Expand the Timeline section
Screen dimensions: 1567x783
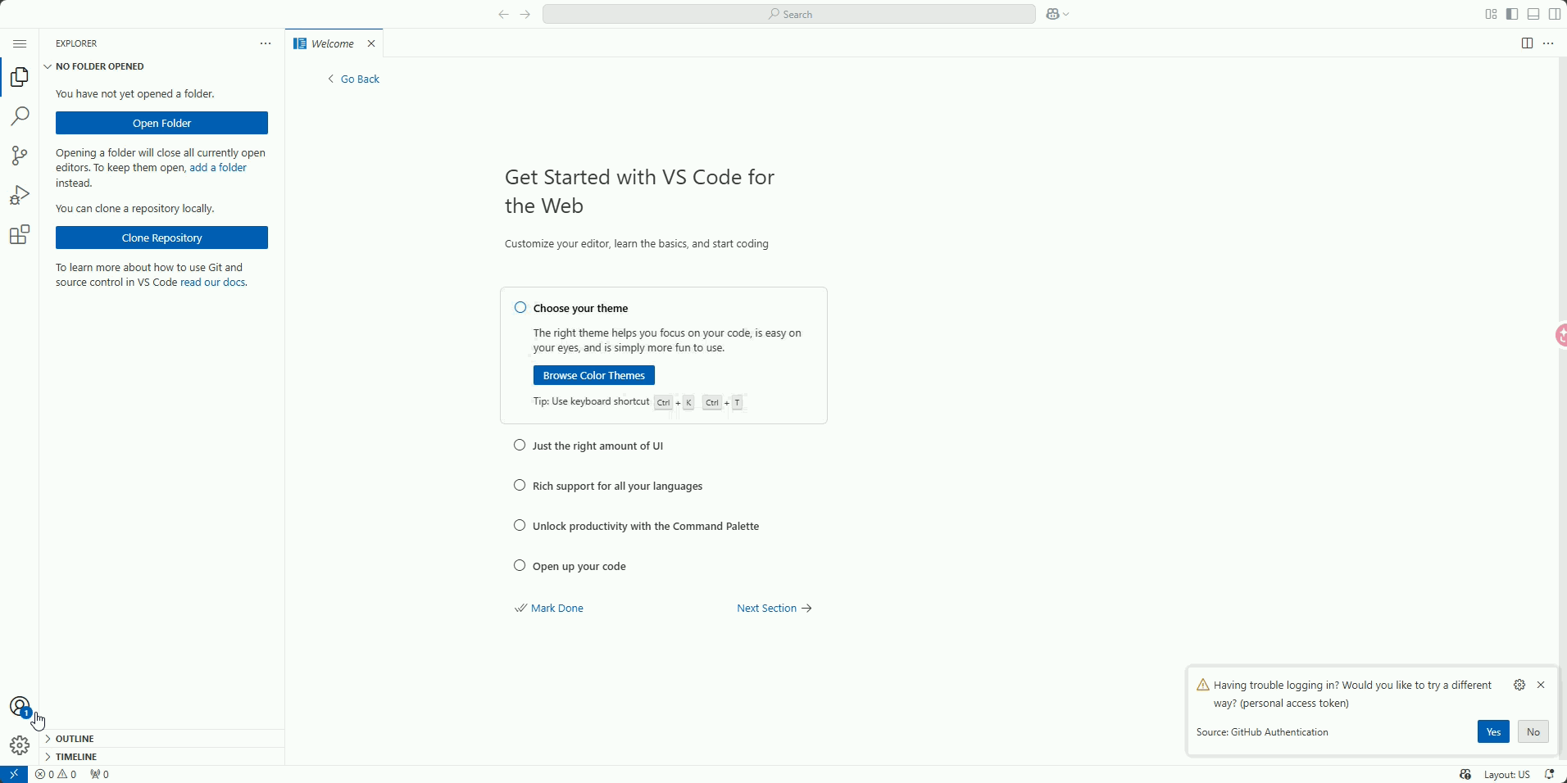76,757
